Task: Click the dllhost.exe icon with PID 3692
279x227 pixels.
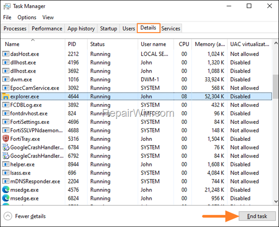Action: click(6, 71)
